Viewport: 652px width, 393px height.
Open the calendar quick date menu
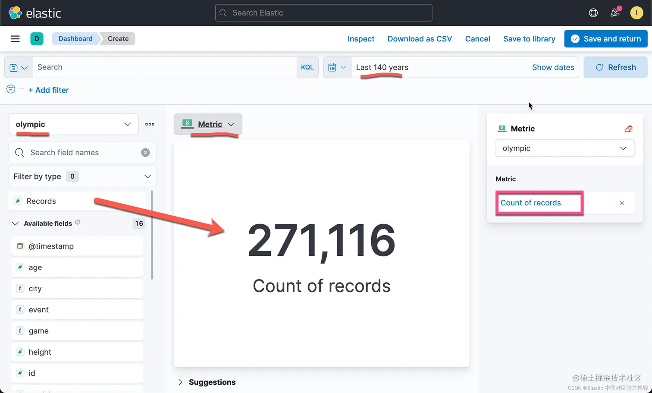coord(337,67)
